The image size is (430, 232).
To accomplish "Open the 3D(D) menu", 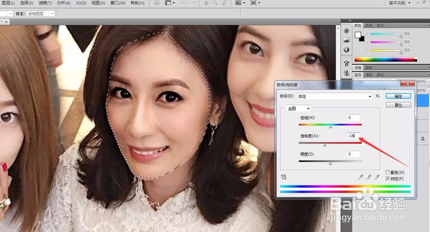I will pyautogui.click(x=81, y=3).
